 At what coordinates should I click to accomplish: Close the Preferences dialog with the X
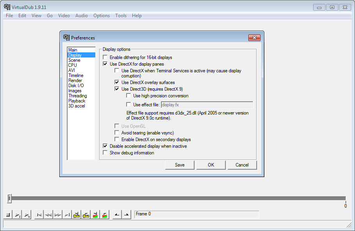254,38
